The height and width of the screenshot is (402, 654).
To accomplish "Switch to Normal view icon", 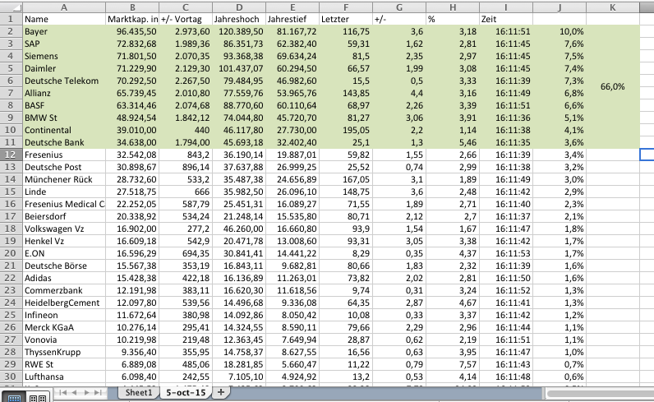I will pos(14,397).
